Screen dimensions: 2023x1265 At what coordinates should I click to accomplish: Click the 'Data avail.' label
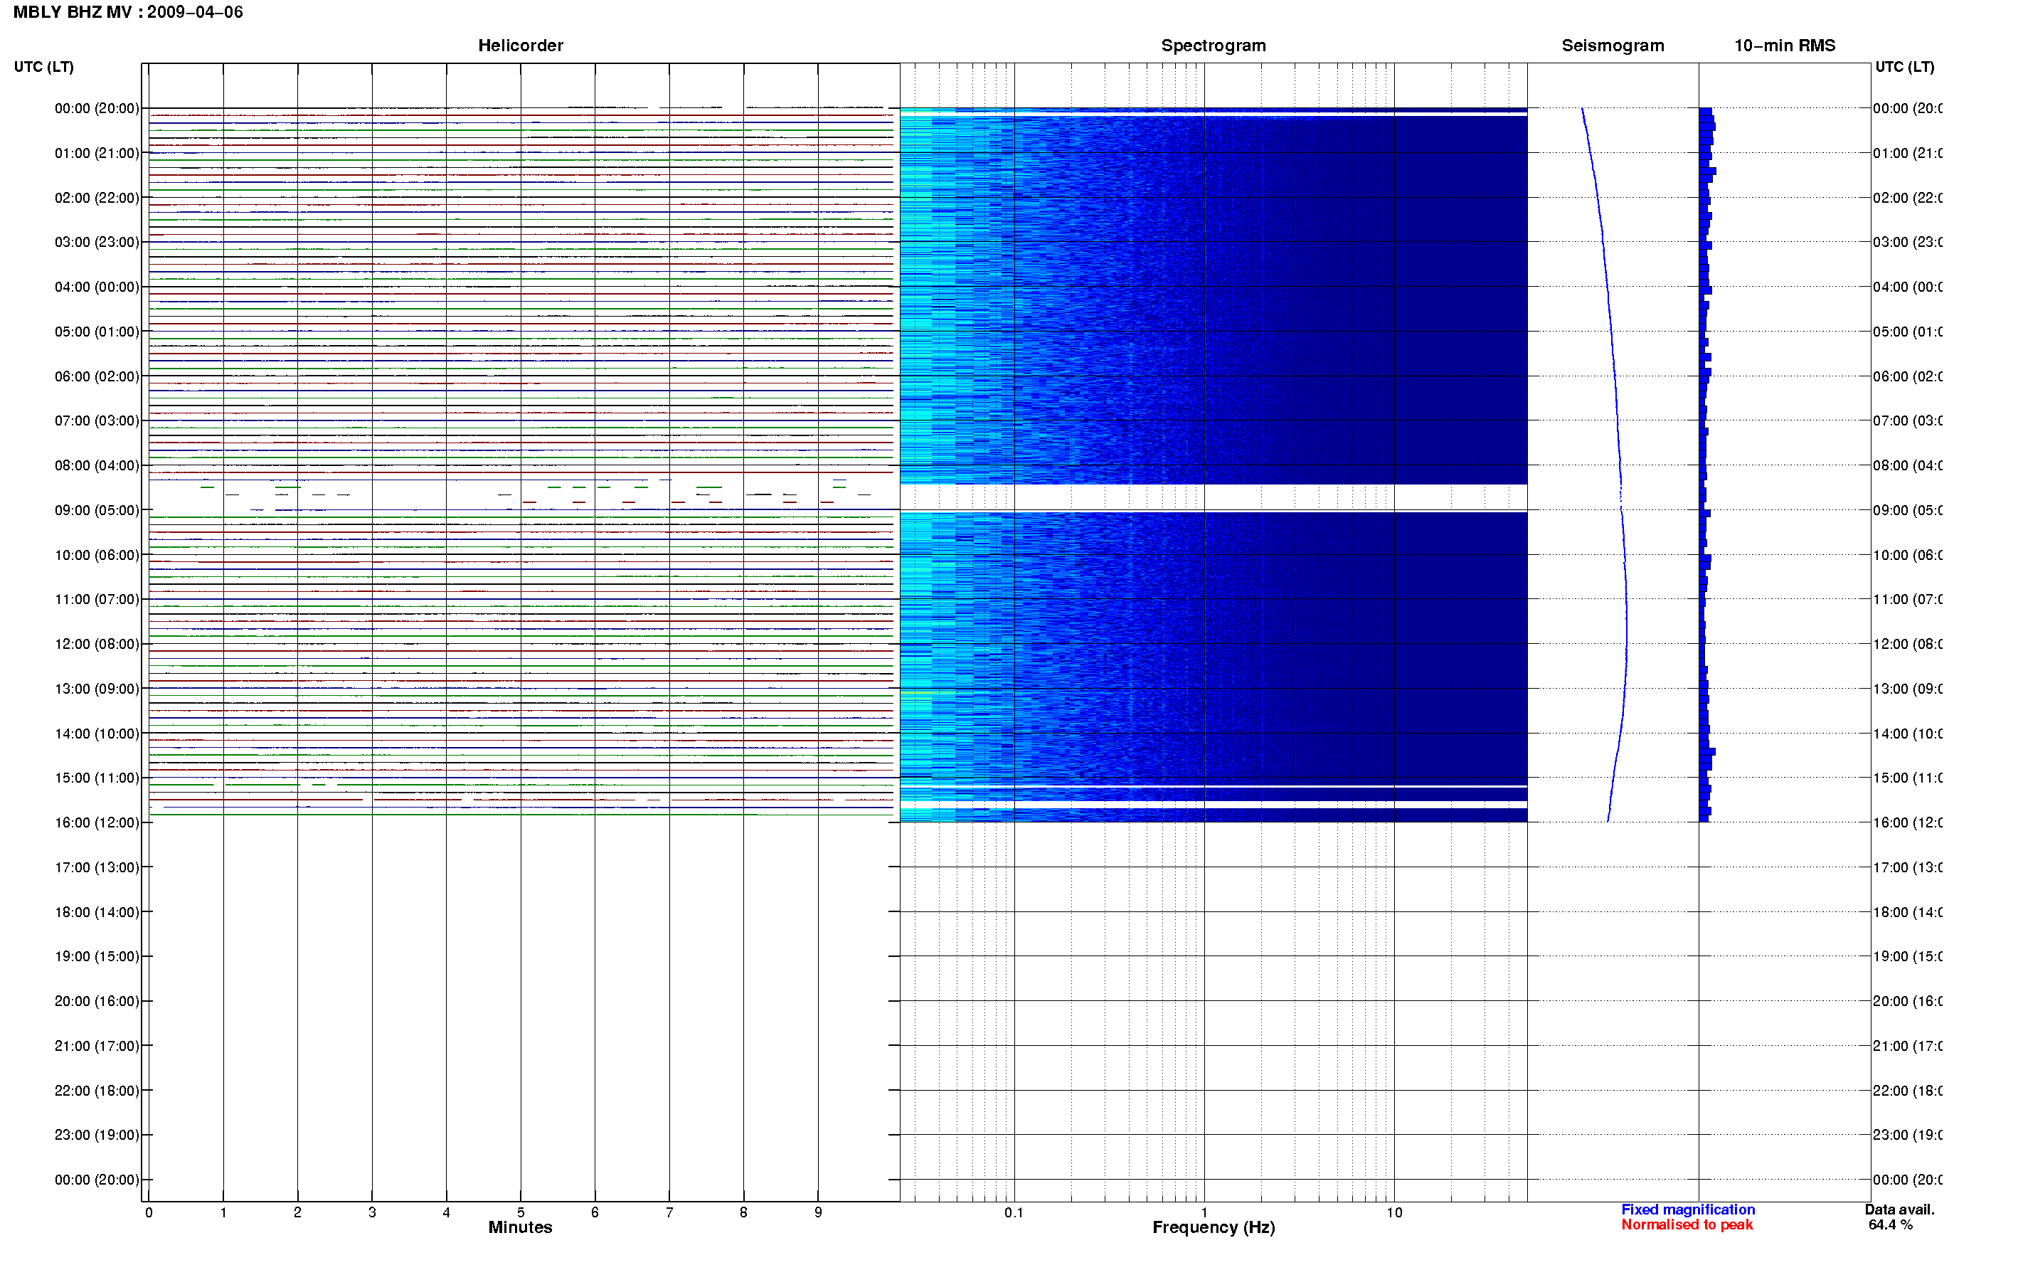pos(1899,1210)
